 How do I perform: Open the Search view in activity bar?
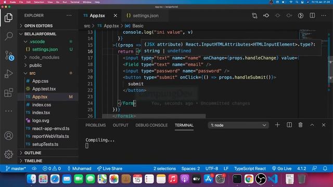[8, 36]
